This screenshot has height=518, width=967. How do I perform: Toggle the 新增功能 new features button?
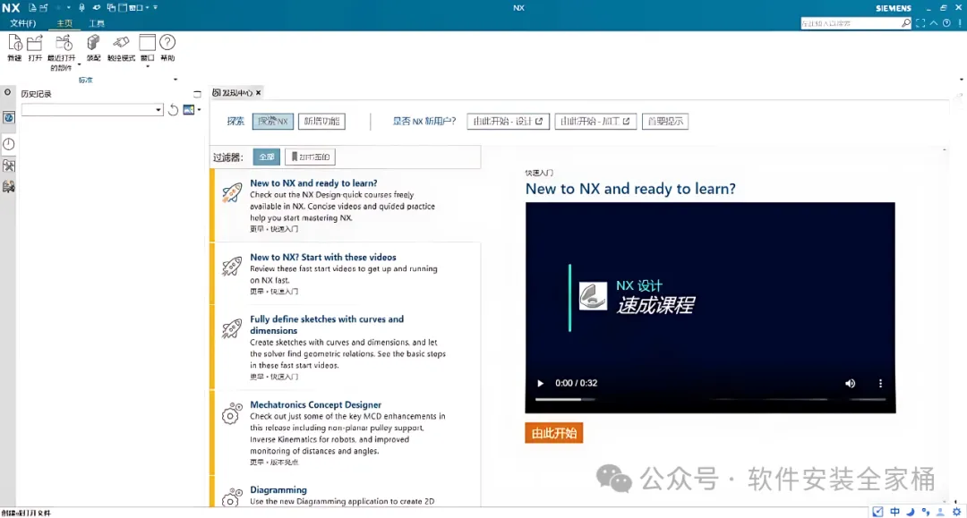pyautogui.click(x=321, y=122)
